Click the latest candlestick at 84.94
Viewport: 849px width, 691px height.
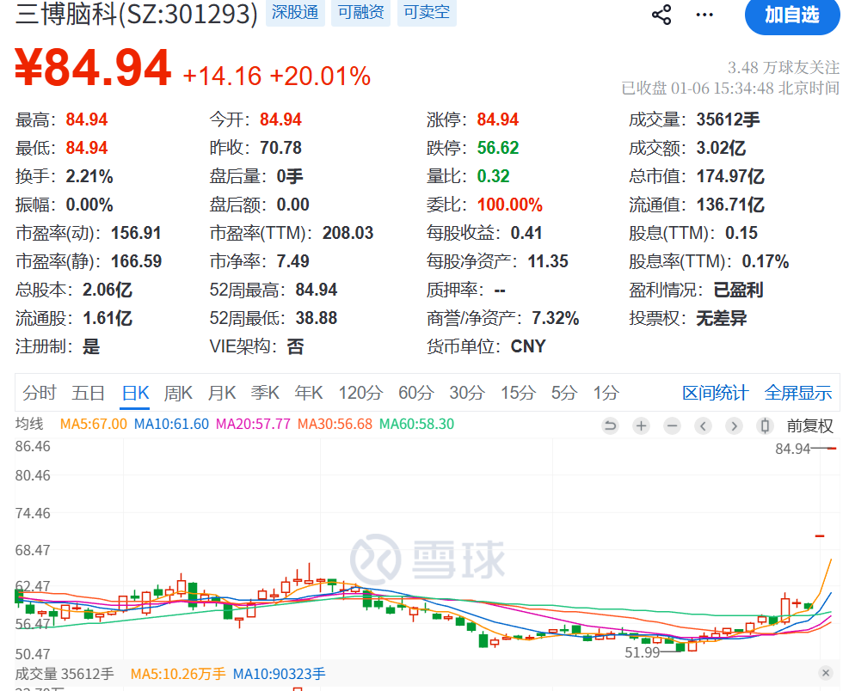pyautogui.click(x=832, y=448)
